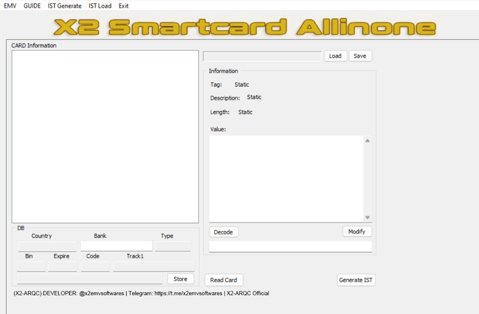This screenshot has height=314, width=479.
Task: Click the developer status line at bottom
Action: pyautogui.click(x=141, y=294)
